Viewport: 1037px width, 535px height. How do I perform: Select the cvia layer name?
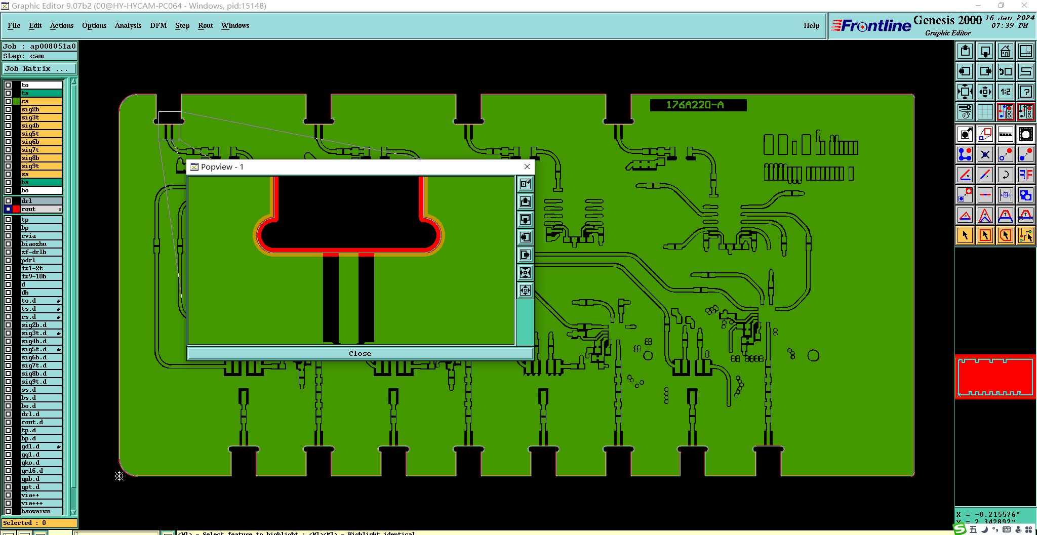pos(42,236)
